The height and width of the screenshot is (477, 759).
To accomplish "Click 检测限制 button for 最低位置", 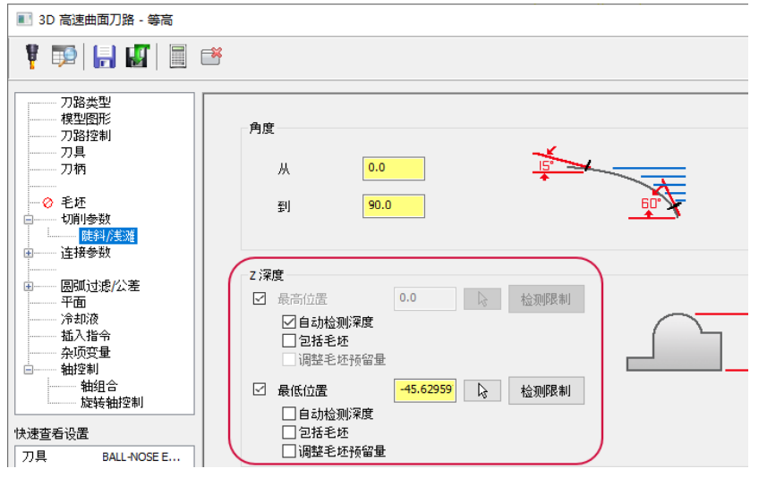I will click(546, 390).
